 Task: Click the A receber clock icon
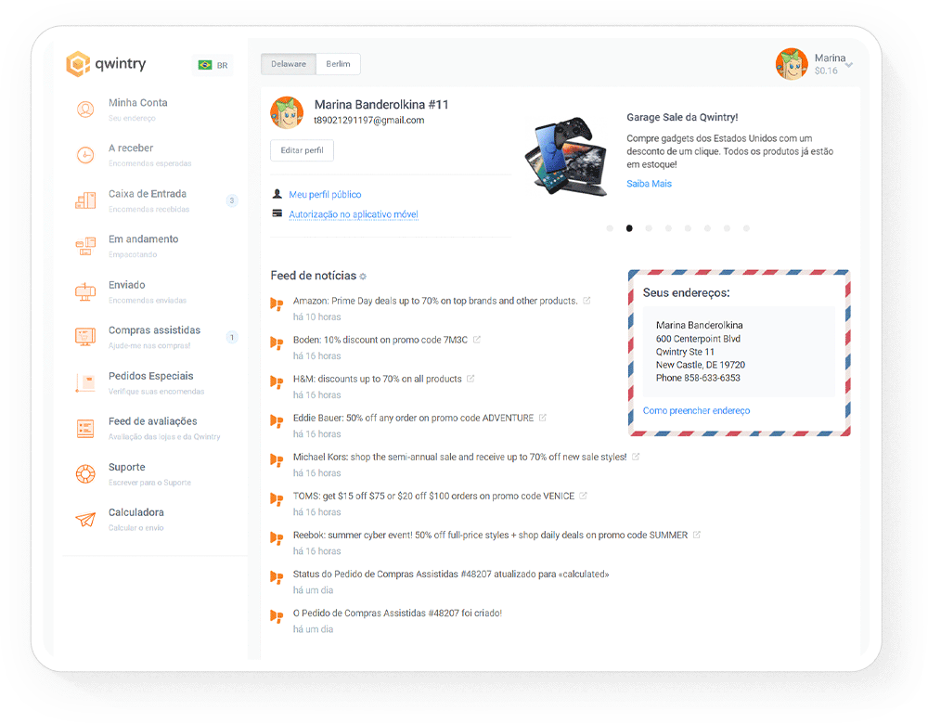[x=85, y=155]
